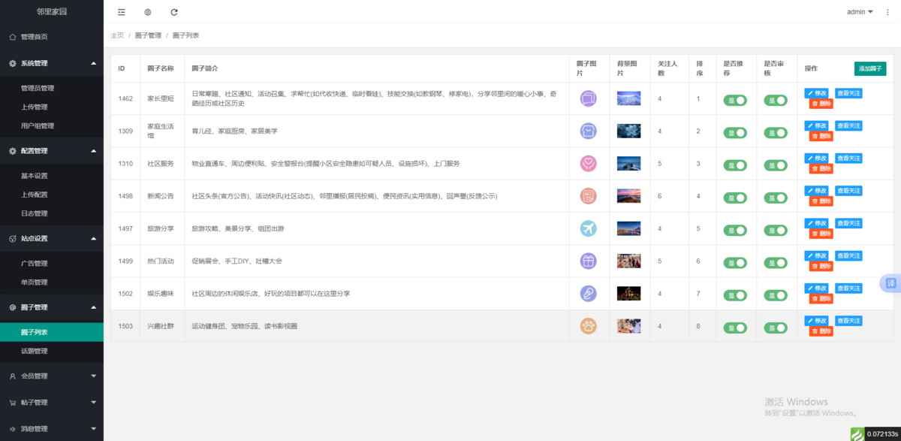The image size is (901, 441).
Task: Expand the 消息管理 section arrow
Action: tap(93, 429)
